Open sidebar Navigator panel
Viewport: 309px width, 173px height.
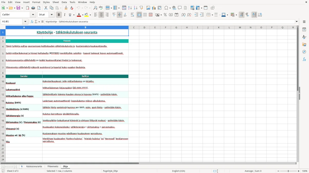(x=304, y=52)
